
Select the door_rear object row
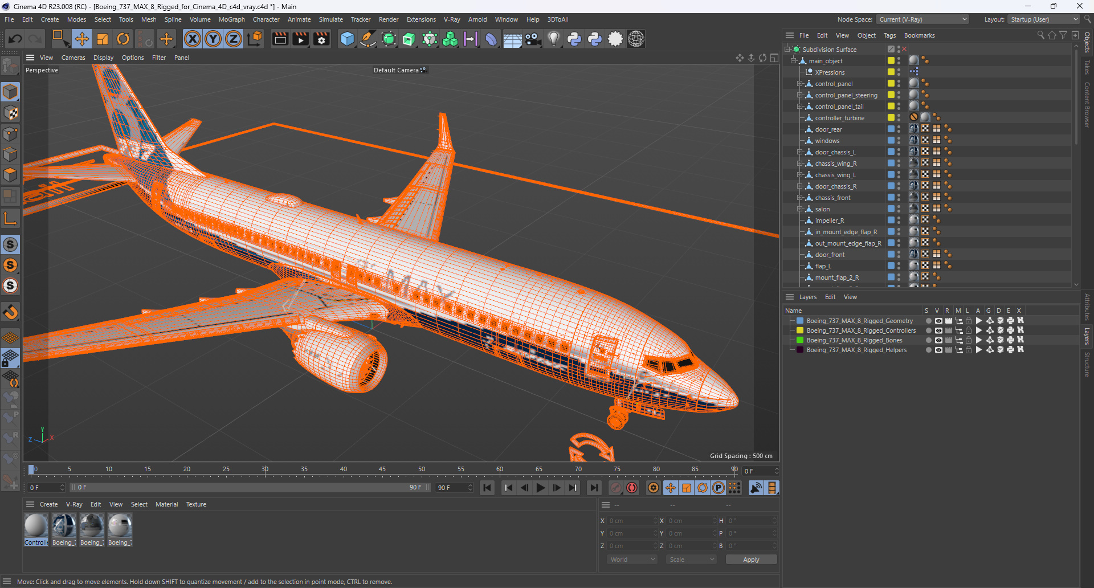(x=828, y=129)
